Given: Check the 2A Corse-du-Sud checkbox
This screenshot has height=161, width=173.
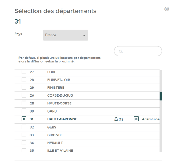Looking at the screenshot, I should tap(24, 95).
